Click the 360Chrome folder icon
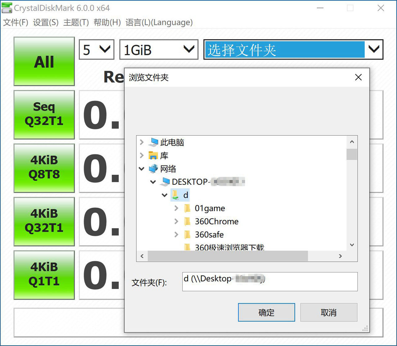397x346 pixels. [187, 222]
